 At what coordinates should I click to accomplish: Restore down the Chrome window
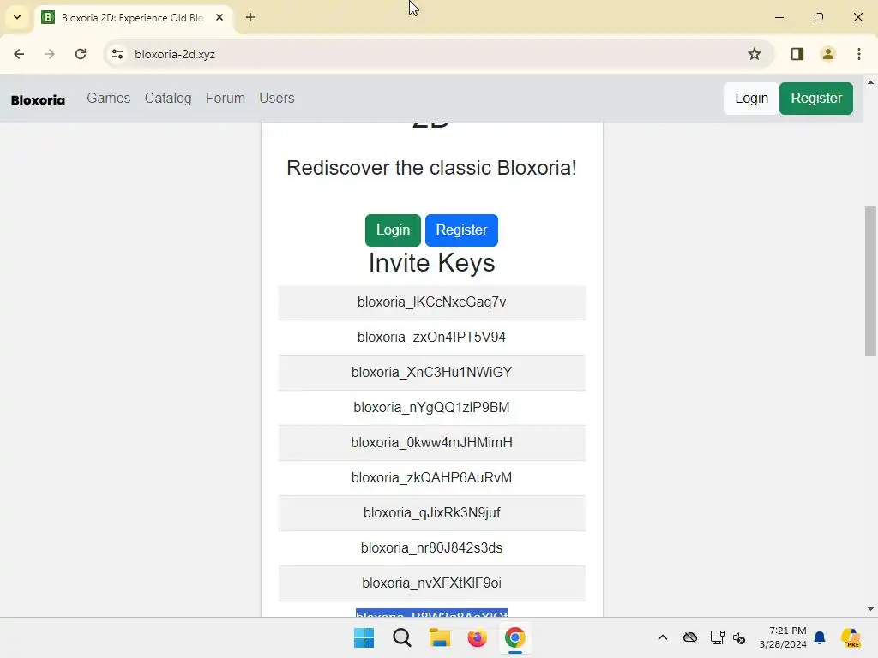click(x=819, y=17)
